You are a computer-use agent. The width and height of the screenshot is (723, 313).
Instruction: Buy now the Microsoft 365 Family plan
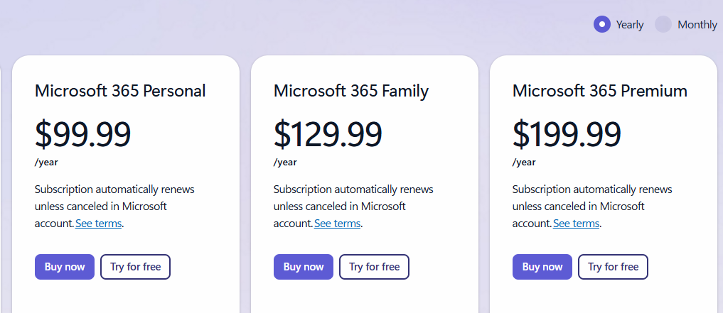tap(304, 267)
